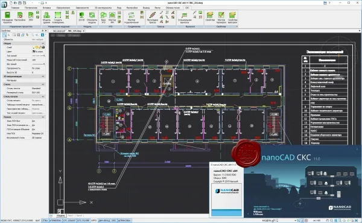The width and height of the screenshot is (362, 223).
Task: Switch to the Главная ribbon tab
Action: (15, 8)
